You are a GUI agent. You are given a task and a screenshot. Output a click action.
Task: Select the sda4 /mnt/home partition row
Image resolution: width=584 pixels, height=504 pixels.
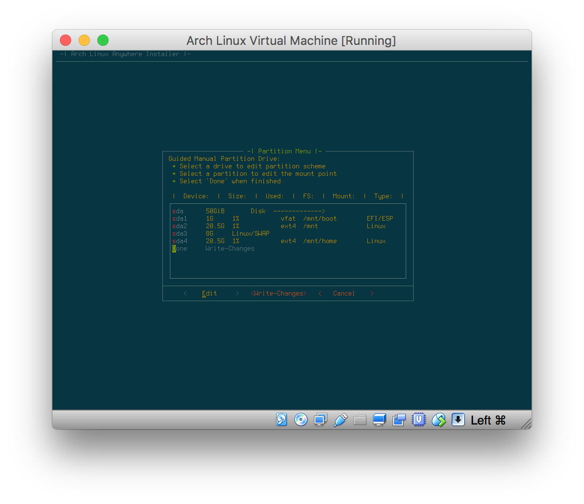[288, 241]
